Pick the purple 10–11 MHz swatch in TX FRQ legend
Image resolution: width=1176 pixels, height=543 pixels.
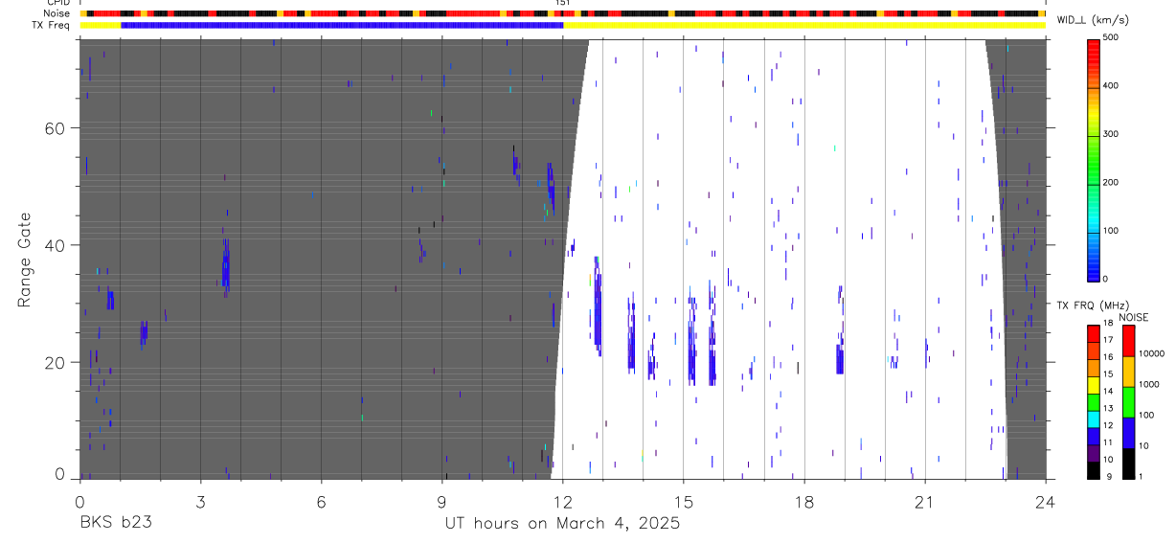(1093, 451)
